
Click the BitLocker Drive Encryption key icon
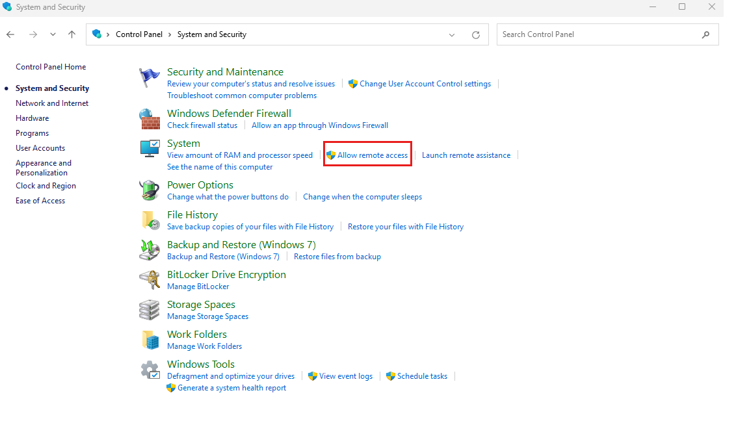tap(150, 280)
